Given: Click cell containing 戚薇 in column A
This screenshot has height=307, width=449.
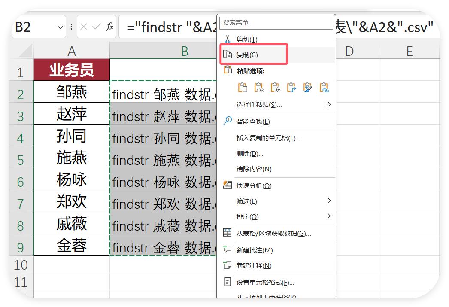Looking at the screenshot, I should (x=72, y=223).
